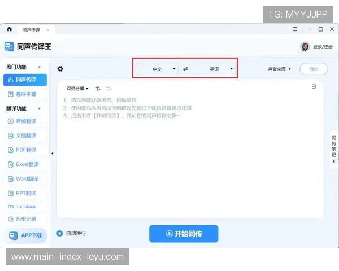Collapse the 热门功能 section
339x271 pixels.
40,67
